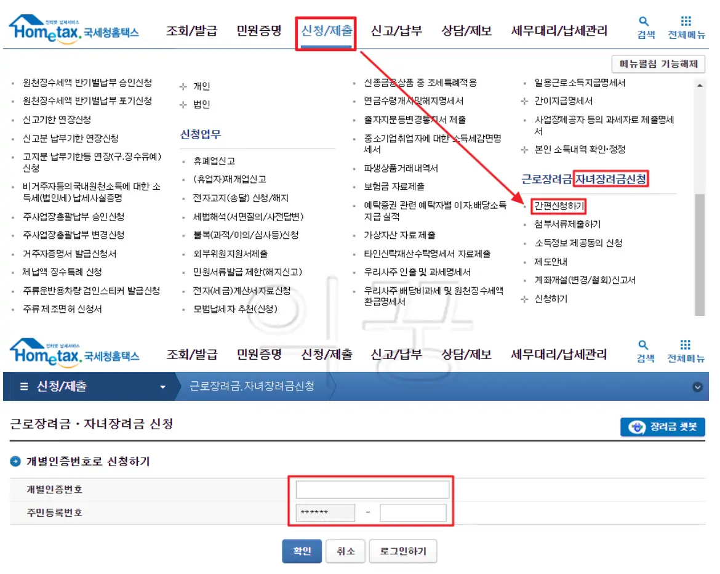The height and width of the screenshot is (574, 720).
Task: Click the 로그인하기 button
Action: [402, 551]
